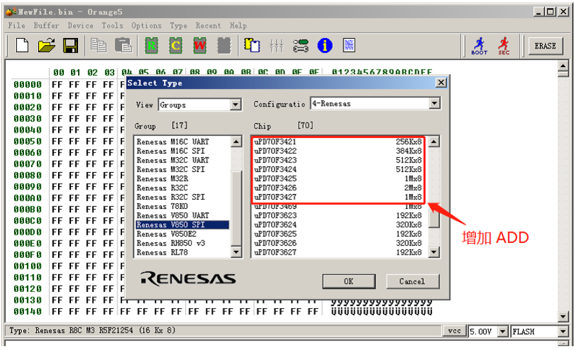This screenshot has width=574, height=350.
Task: Open the Tools menu
Action: coord(112,26)
